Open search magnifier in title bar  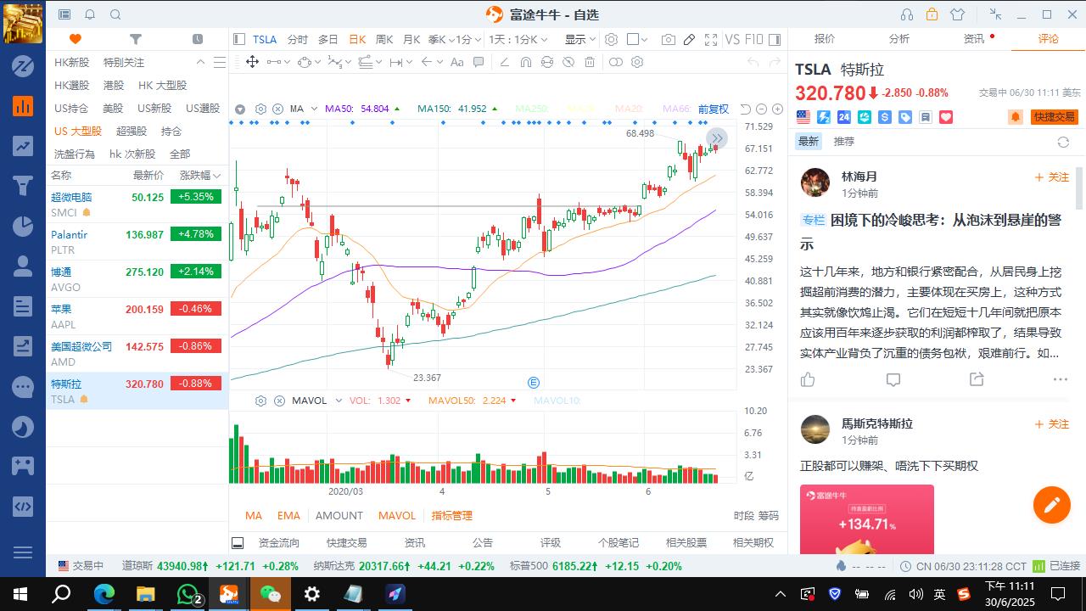click(115, 14)
